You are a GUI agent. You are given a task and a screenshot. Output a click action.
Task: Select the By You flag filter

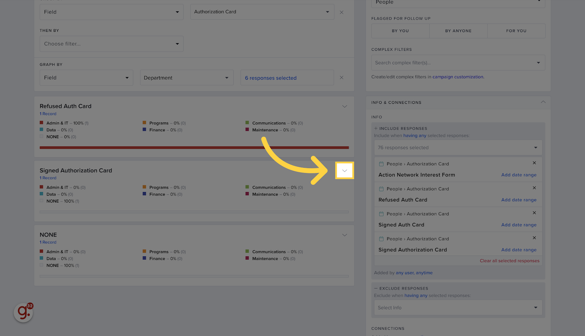click(x=400, y=31)
